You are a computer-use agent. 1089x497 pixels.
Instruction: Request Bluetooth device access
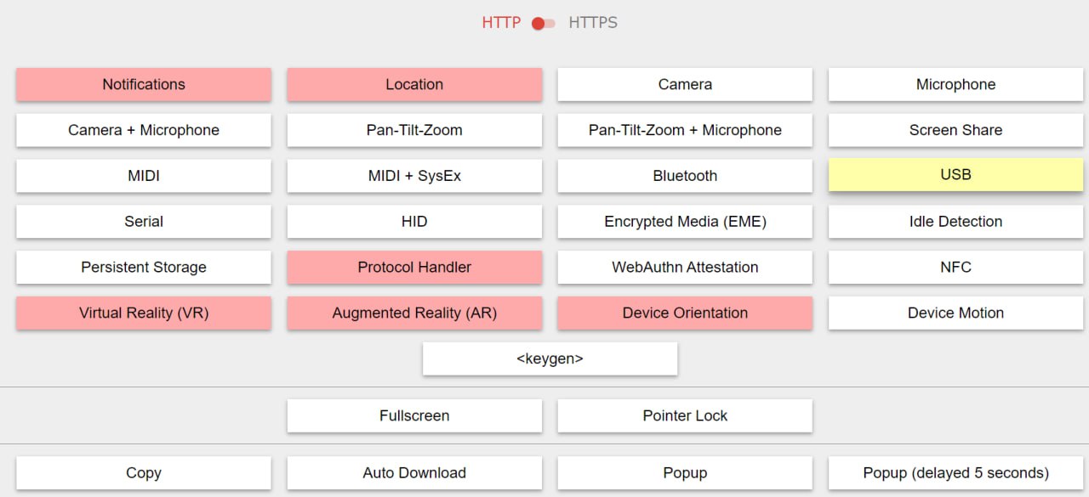click(685, 176)
